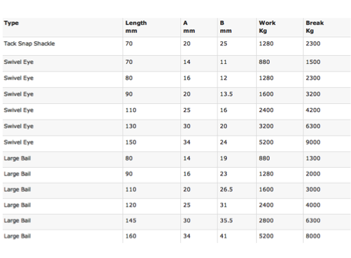Select the B mm column header
Screen dimensions: 351x258
[226, 27]
